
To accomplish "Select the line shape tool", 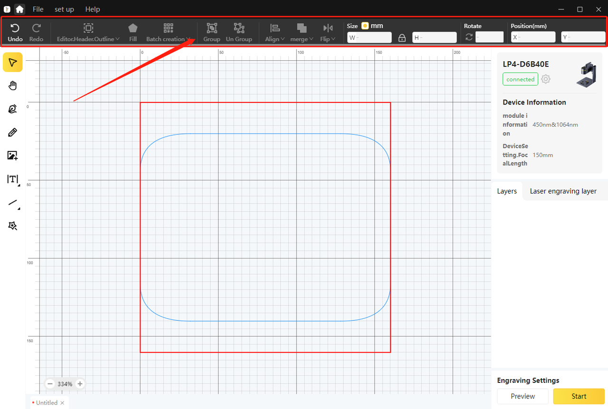I will click(x=13, y=203).
